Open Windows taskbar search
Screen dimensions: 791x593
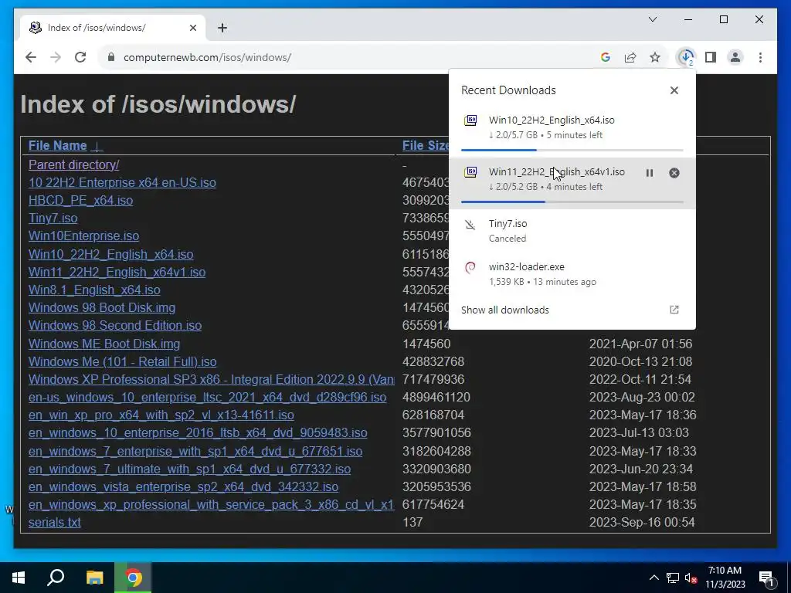pyautogui.click(x=56, y=578)
